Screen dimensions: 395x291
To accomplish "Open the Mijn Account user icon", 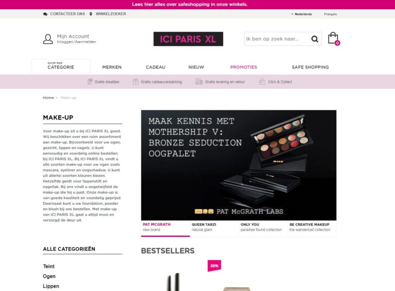I will [48, 39].
